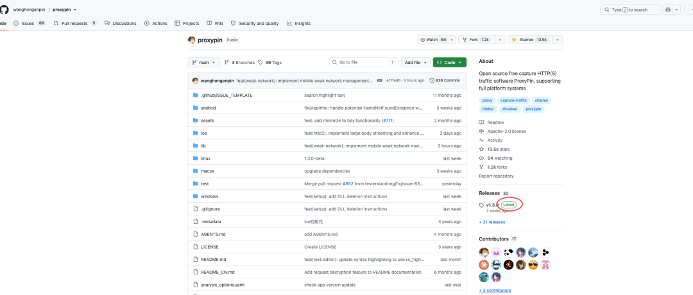View 638 Commits history
The image size is (693, 295).
(x=445, y=80)
